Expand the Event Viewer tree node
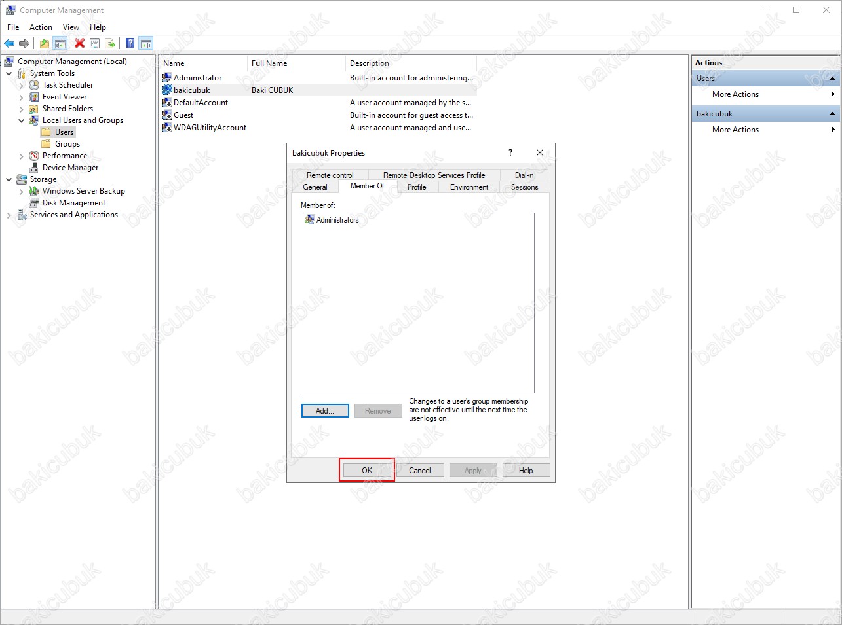The height and width of the screenshot is (625, 842). (22, 97)
